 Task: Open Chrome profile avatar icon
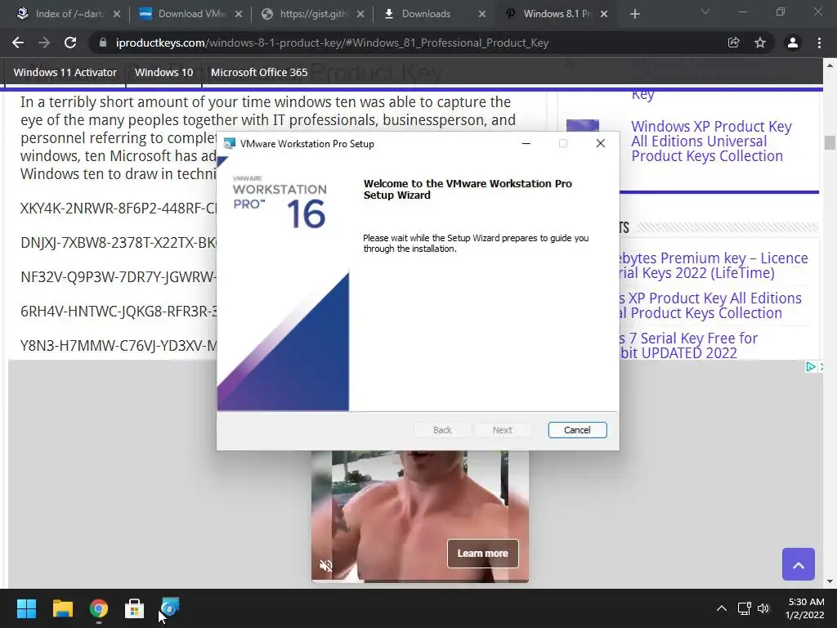pyautogui.click(x=793, y=43)
